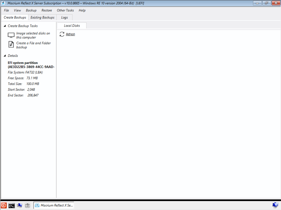Click the Macrium Reflect taskbar button
The image size is (281, 210).
[54, 205]
